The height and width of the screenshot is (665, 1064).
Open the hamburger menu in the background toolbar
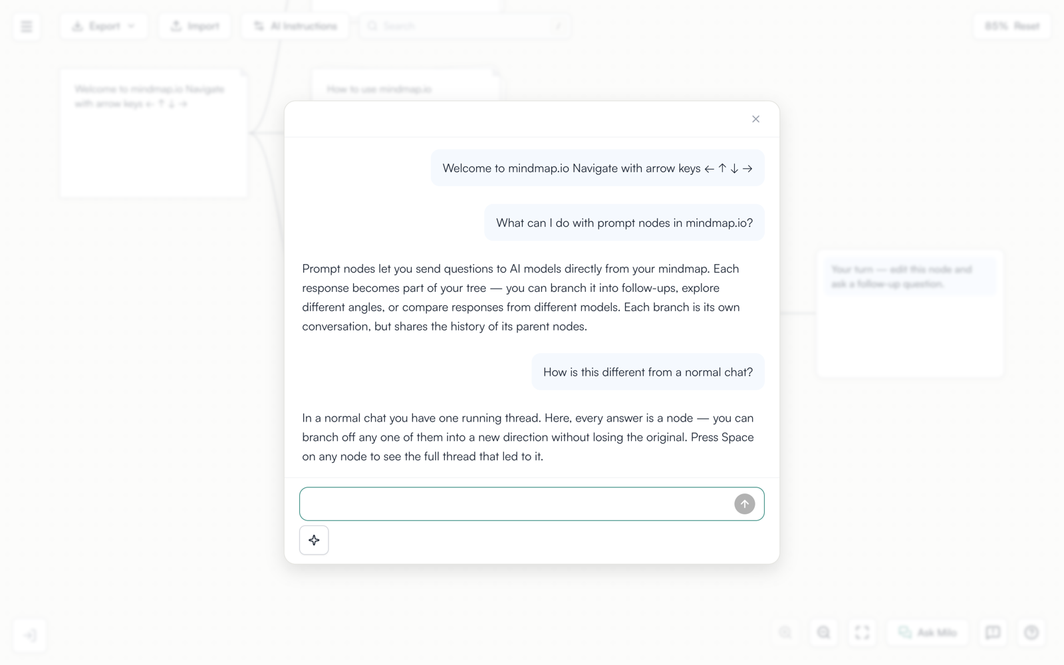[x=27, y=27]
